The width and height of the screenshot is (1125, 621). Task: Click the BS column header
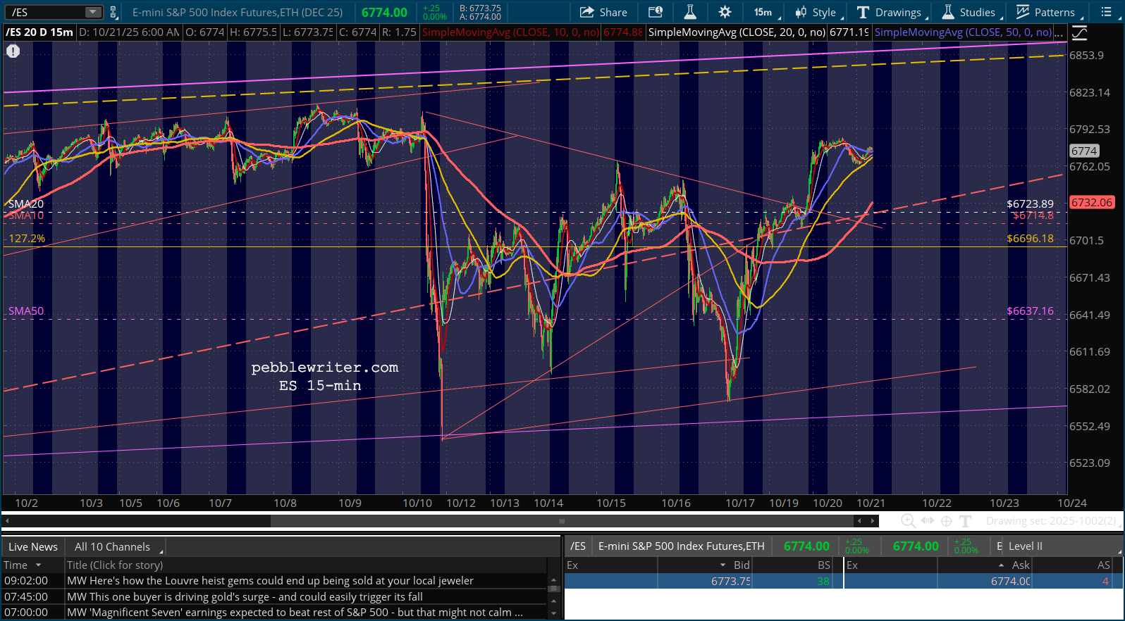pyautogui.click(x=792, y=565)
